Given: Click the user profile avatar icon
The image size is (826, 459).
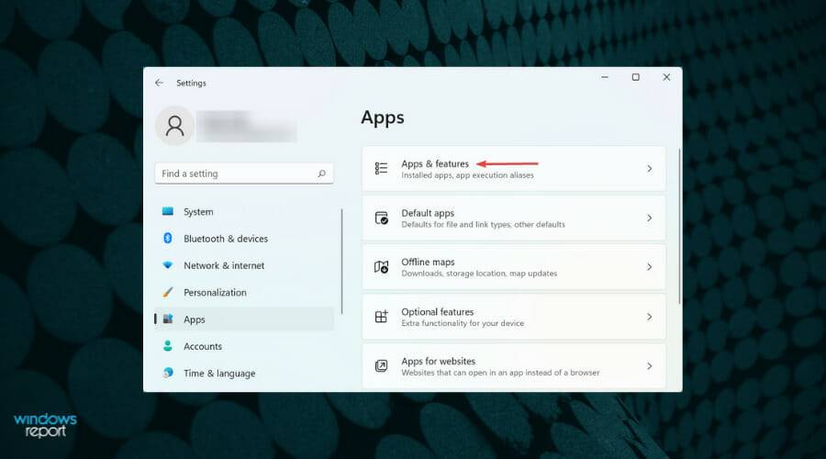Looking at the screenshot, I should pyautogui.click(x=174, y=126).
